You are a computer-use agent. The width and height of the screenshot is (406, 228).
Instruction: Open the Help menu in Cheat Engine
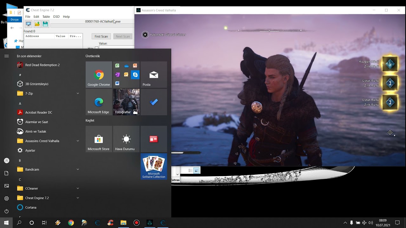pos(66,16)
